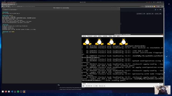Open VLC media player app menu in top bar
The image size is (172, 96).
tap(12, 2)
